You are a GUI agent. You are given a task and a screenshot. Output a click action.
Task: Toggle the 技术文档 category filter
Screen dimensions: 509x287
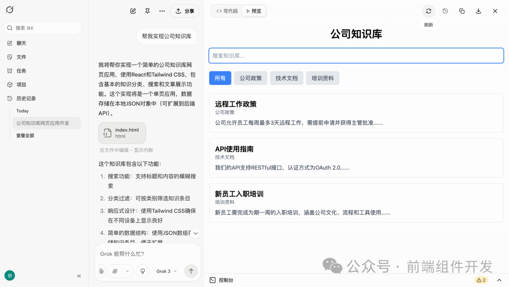pyautogui.click(x=287, y=78)
